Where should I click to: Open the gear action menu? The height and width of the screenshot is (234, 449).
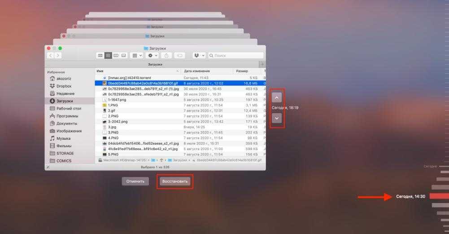coord(152,55)
